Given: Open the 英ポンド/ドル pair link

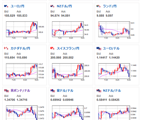Looking at the screenshot, I should tap(20, 90).
